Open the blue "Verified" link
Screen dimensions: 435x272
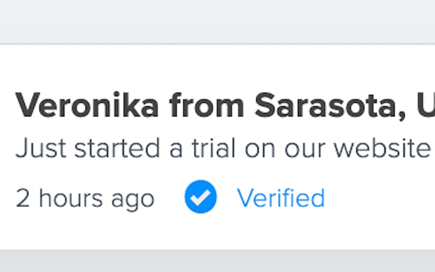(281, 198)
